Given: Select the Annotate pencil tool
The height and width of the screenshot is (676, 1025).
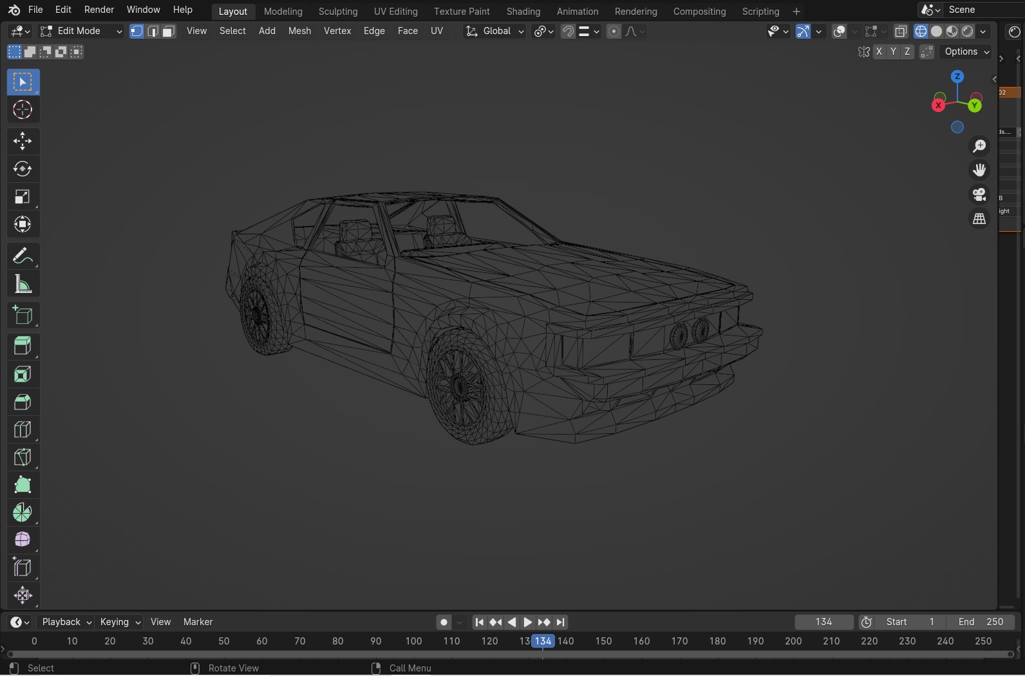Looking at the screenshot, I should [23, 256].
